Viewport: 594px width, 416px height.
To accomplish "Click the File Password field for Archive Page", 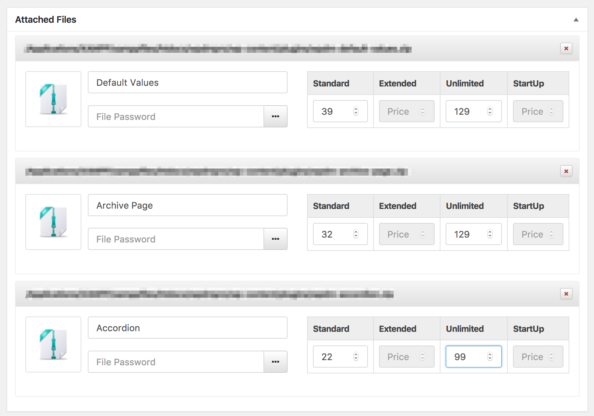I will 176,239.
